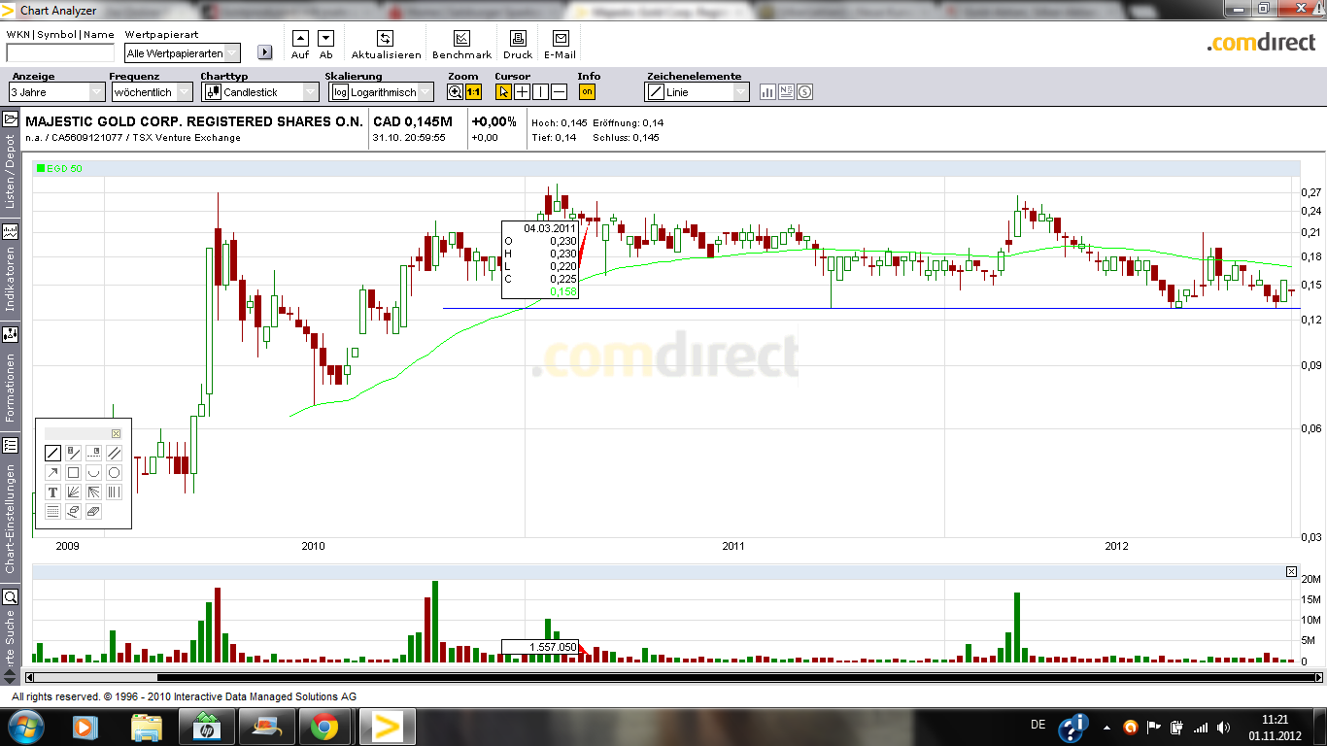Open the Windows Start menu

click(x=25, y=727)
